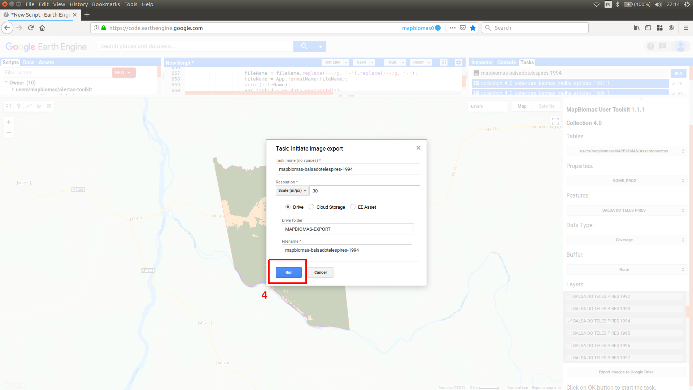Switch to the Console tab
The image size is (693, 390).
coord(506,62)
